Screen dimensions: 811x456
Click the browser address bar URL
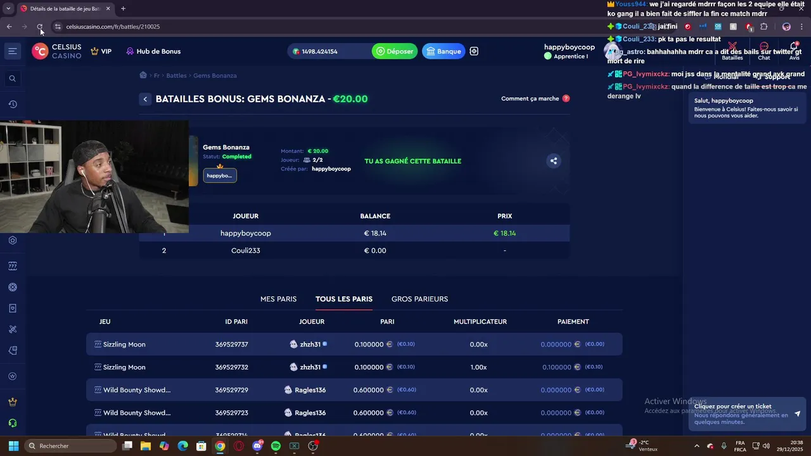click(113, 27)
